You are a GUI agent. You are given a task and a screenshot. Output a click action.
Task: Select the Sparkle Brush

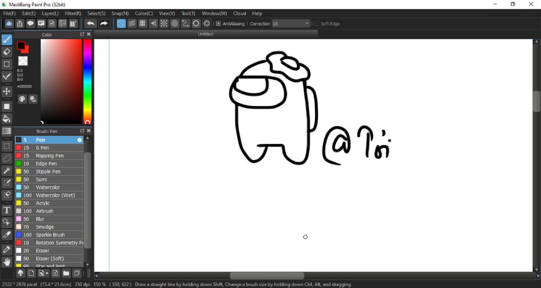click(x=49, y=235)
